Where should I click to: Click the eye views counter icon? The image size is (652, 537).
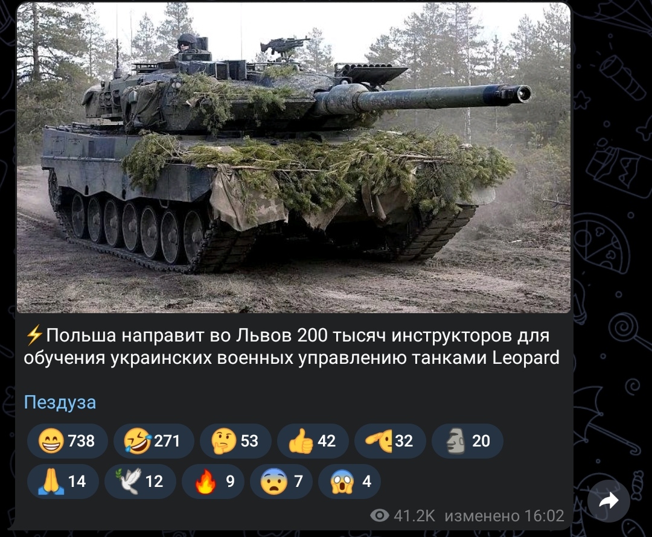point(379,516)
